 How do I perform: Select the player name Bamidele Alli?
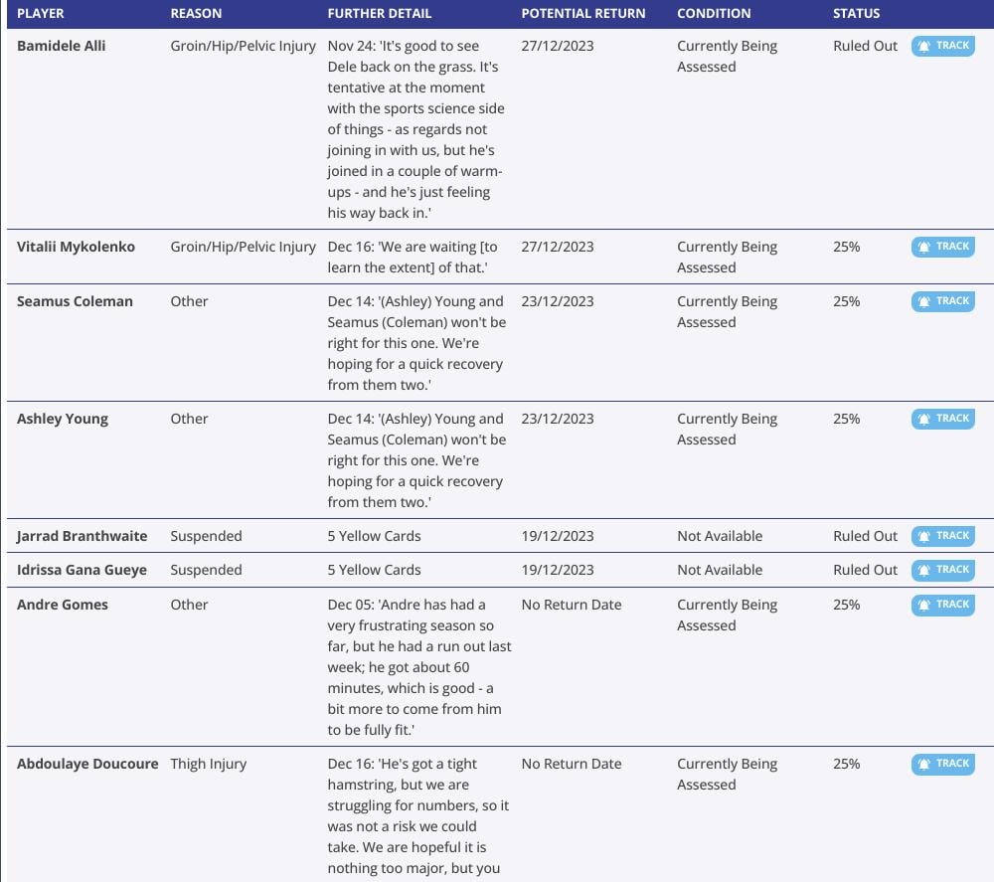[x=62, y=46]
